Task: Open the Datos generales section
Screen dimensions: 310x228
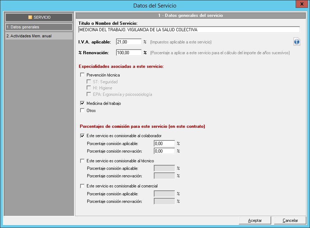Action: pyautogui.click(x=39, y=27)
